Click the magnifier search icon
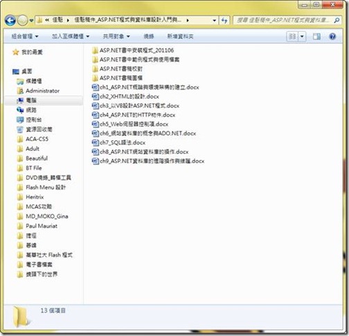Viewport: 349px width, 336px height. point(337,20)
